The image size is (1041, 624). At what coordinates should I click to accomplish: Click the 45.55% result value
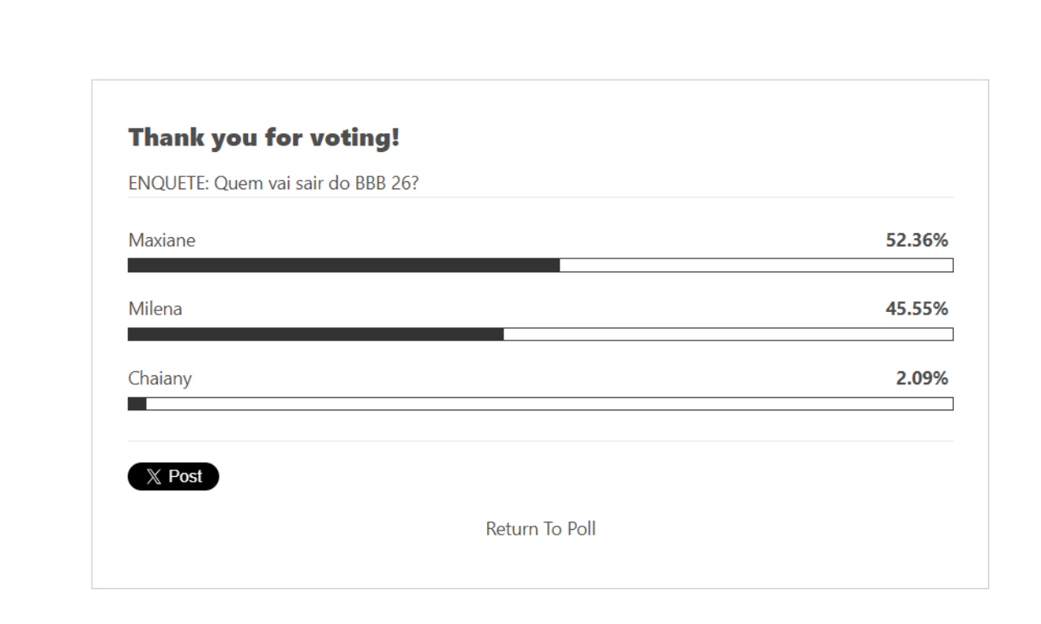[x=917, y=310]
